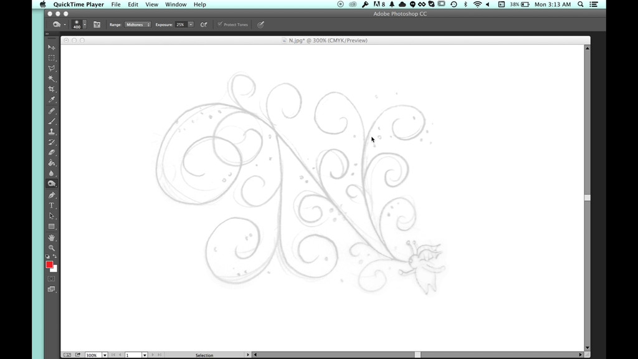This screenshot has width=638, height=359.
Task: Select the active Burn tool in toolbox
Action: pos(52,184)
